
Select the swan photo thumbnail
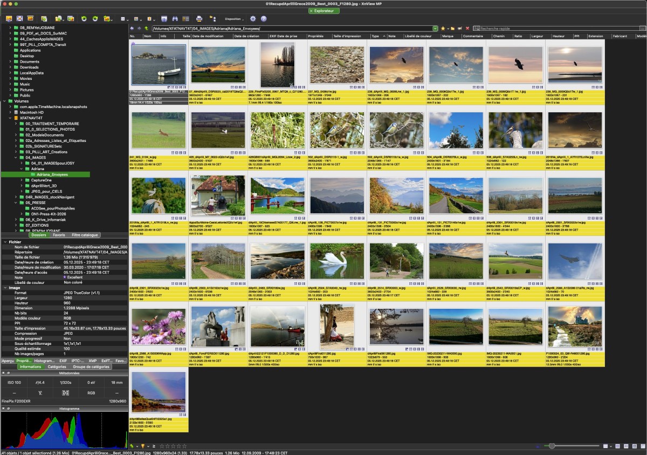[337, 261]
